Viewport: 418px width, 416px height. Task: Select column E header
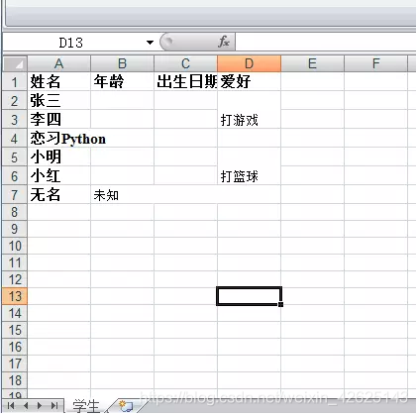312,63
